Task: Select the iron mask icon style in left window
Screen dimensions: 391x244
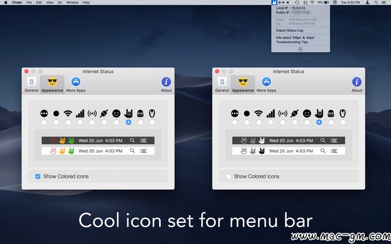Action: point(152,114)
